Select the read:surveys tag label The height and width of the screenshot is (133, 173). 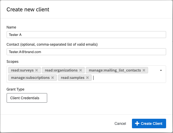click(x=22, y=70)
